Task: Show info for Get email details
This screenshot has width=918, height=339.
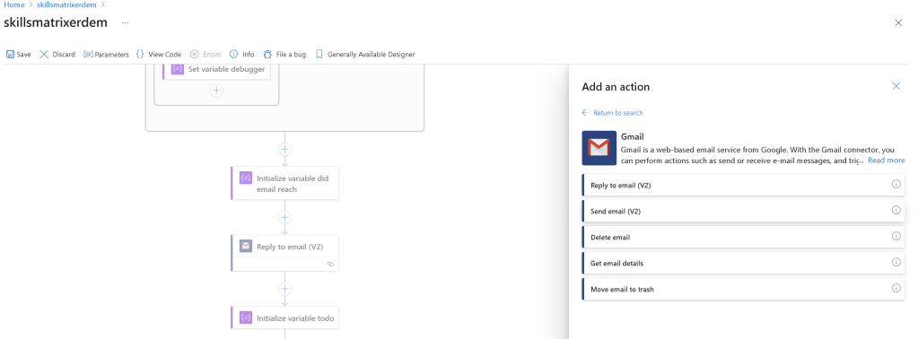Action: [896, 262]
